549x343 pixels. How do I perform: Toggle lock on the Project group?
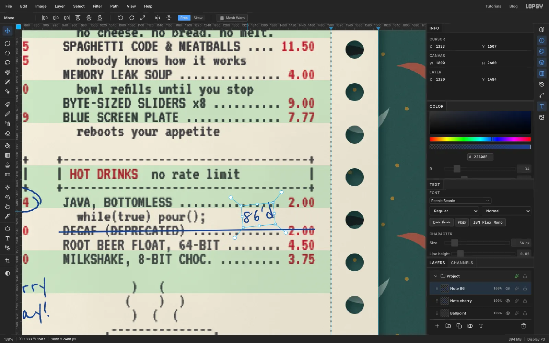(525, 276)
